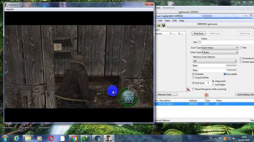Open the Start menu orb

5,138
